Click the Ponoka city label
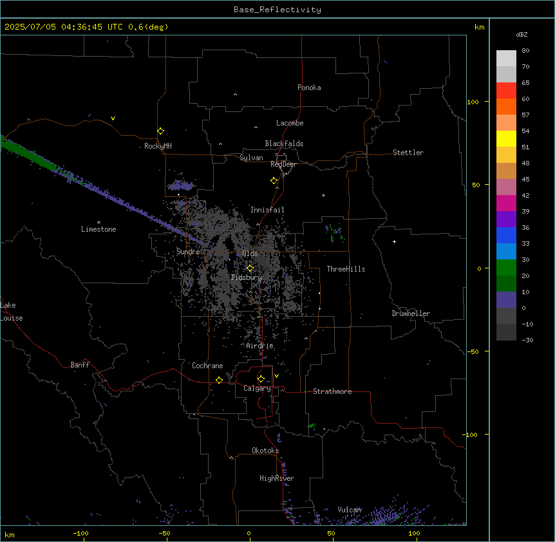555x542 pixels. (309, 88)
